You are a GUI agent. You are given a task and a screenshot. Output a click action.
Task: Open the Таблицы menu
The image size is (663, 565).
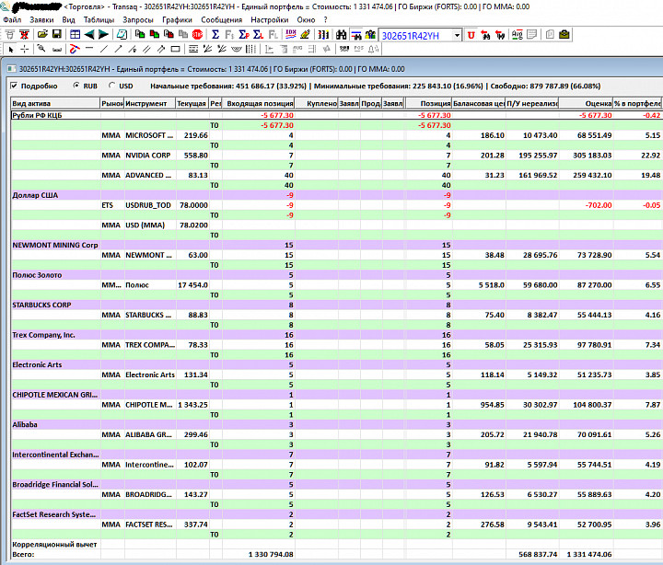(99, 20)
